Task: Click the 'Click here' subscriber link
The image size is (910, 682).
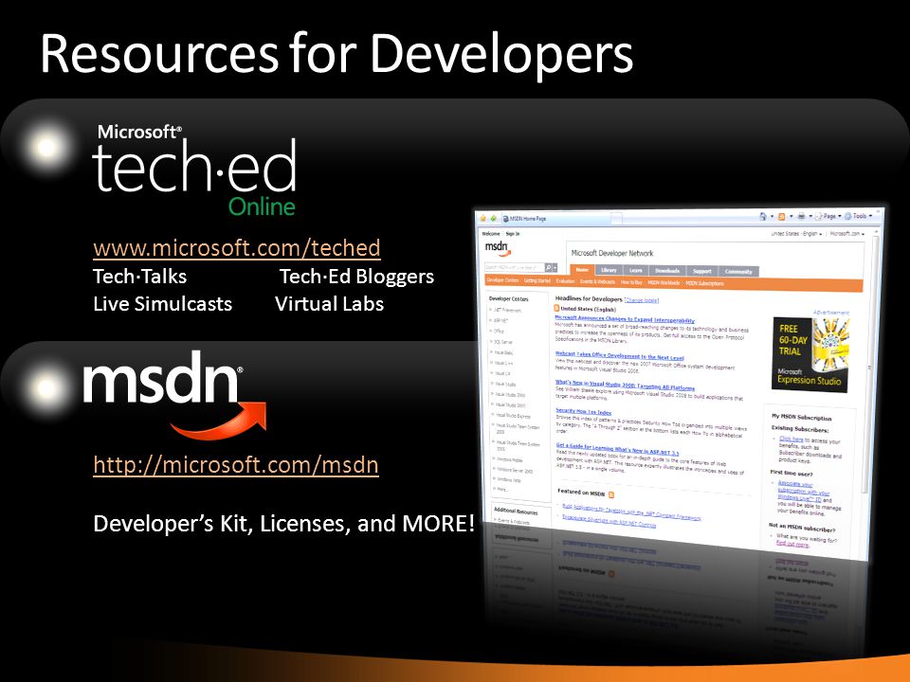Action: click(791, 439)
